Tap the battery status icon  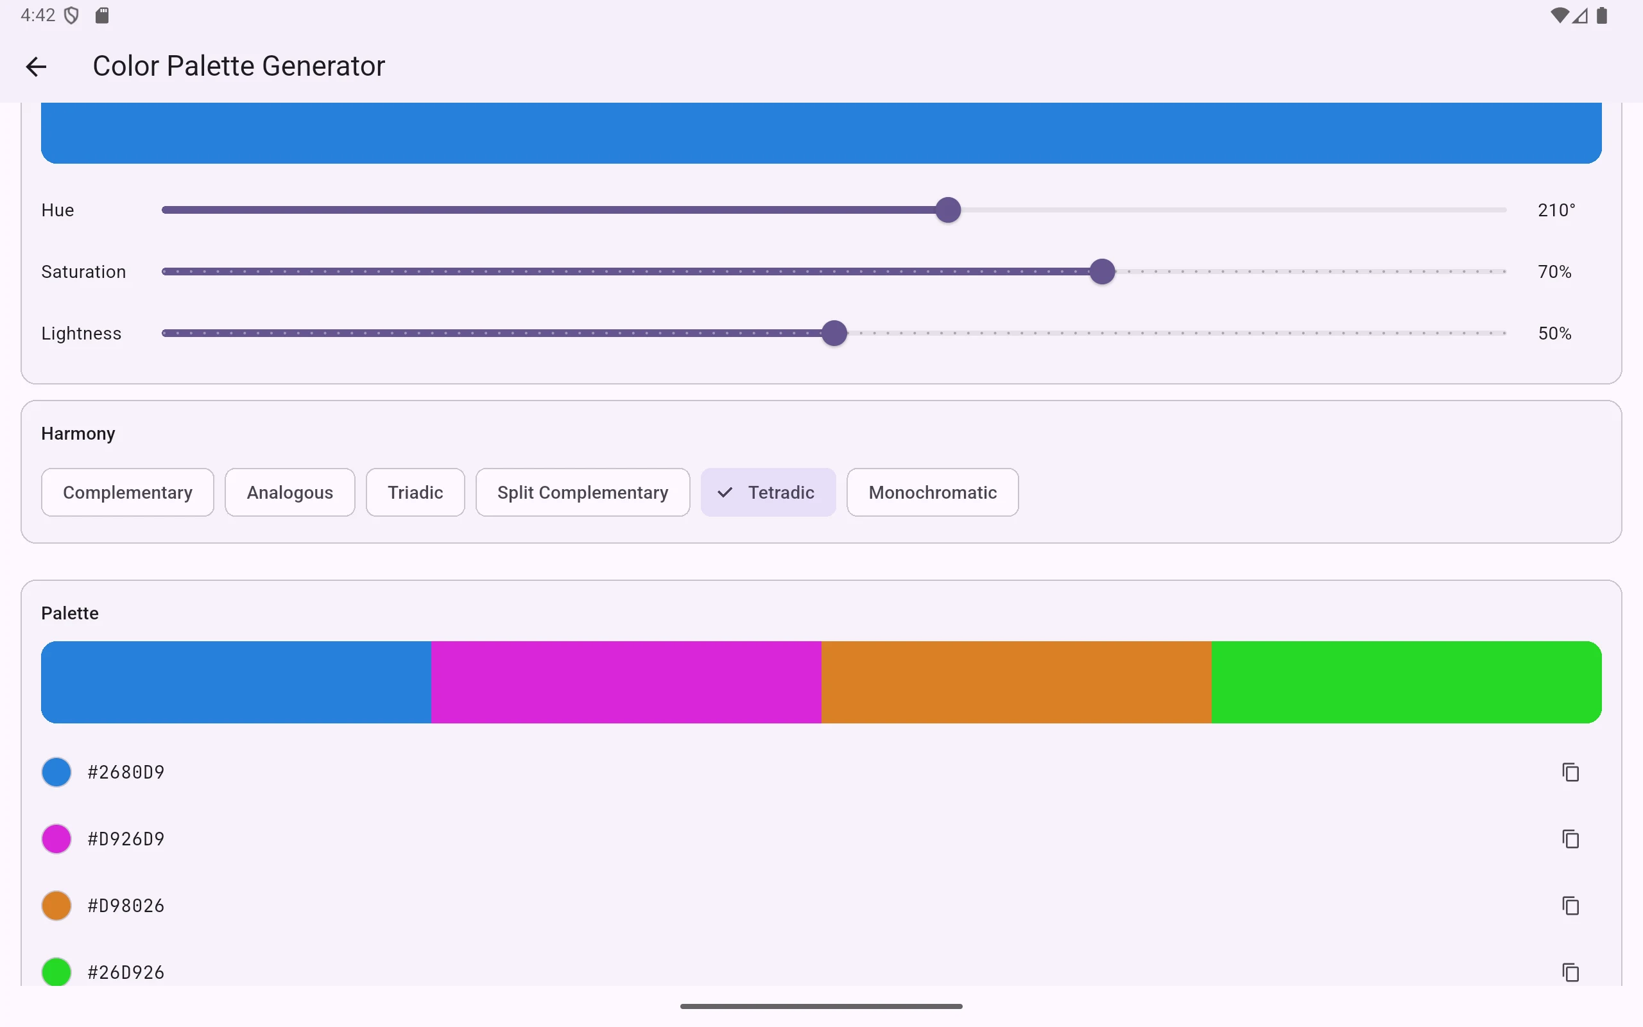click(1601, 15)
